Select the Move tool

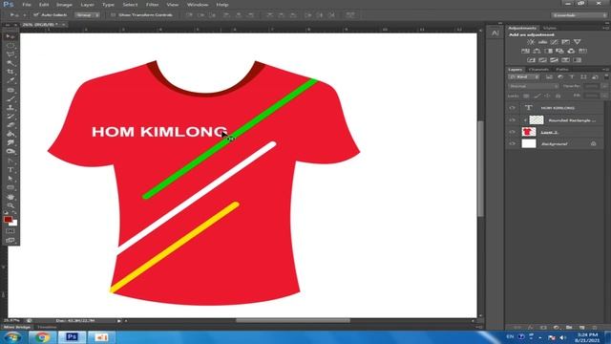10,36
